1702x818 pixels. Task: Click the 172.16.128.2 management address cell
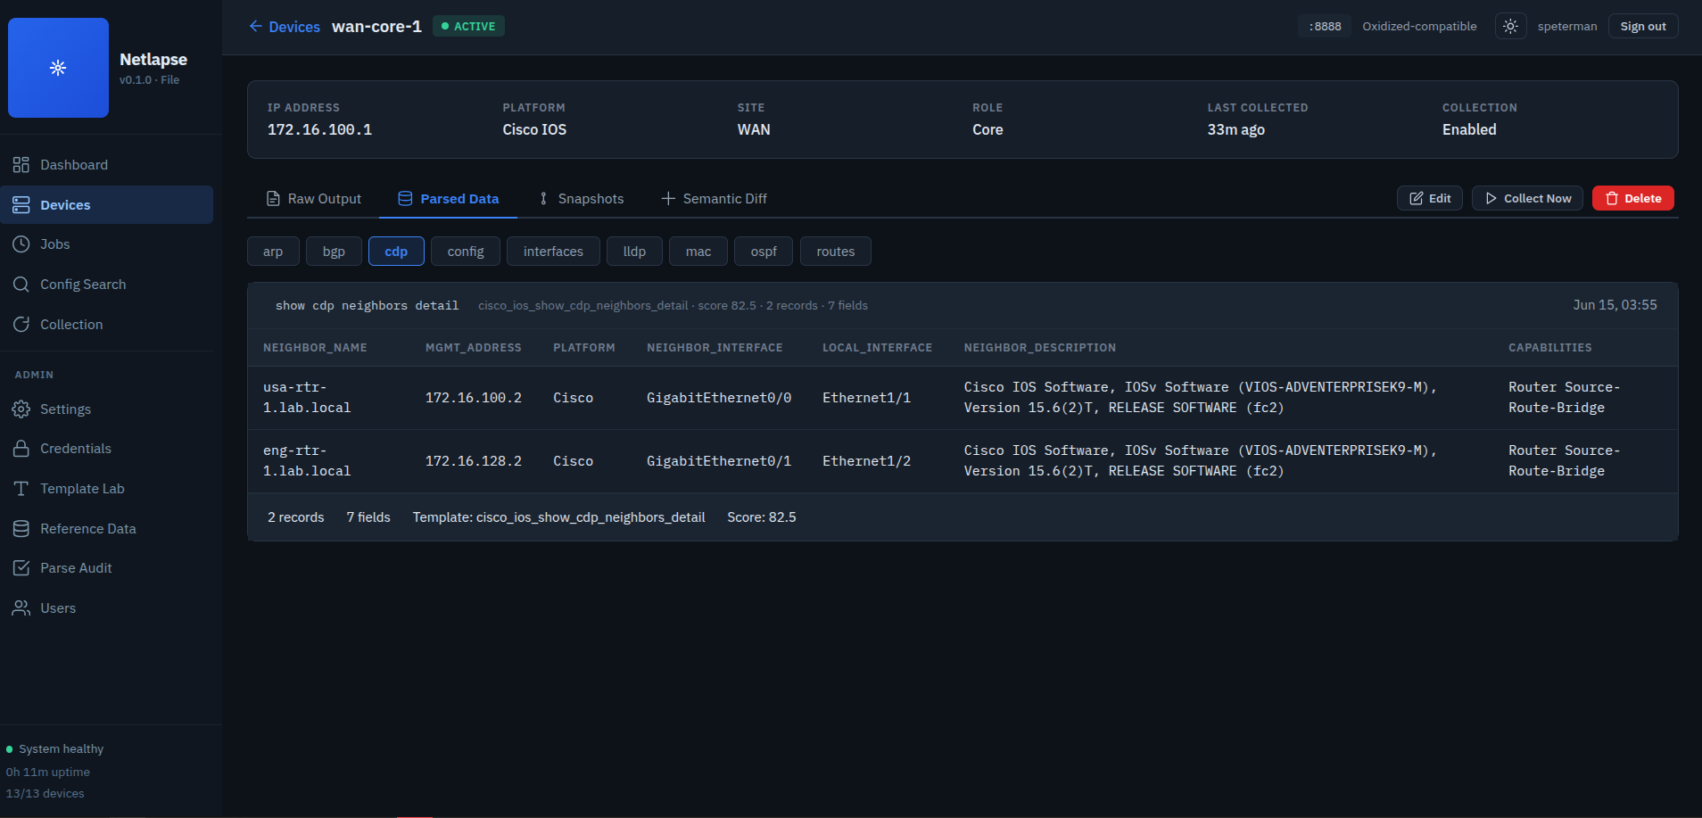coord(474,461)
